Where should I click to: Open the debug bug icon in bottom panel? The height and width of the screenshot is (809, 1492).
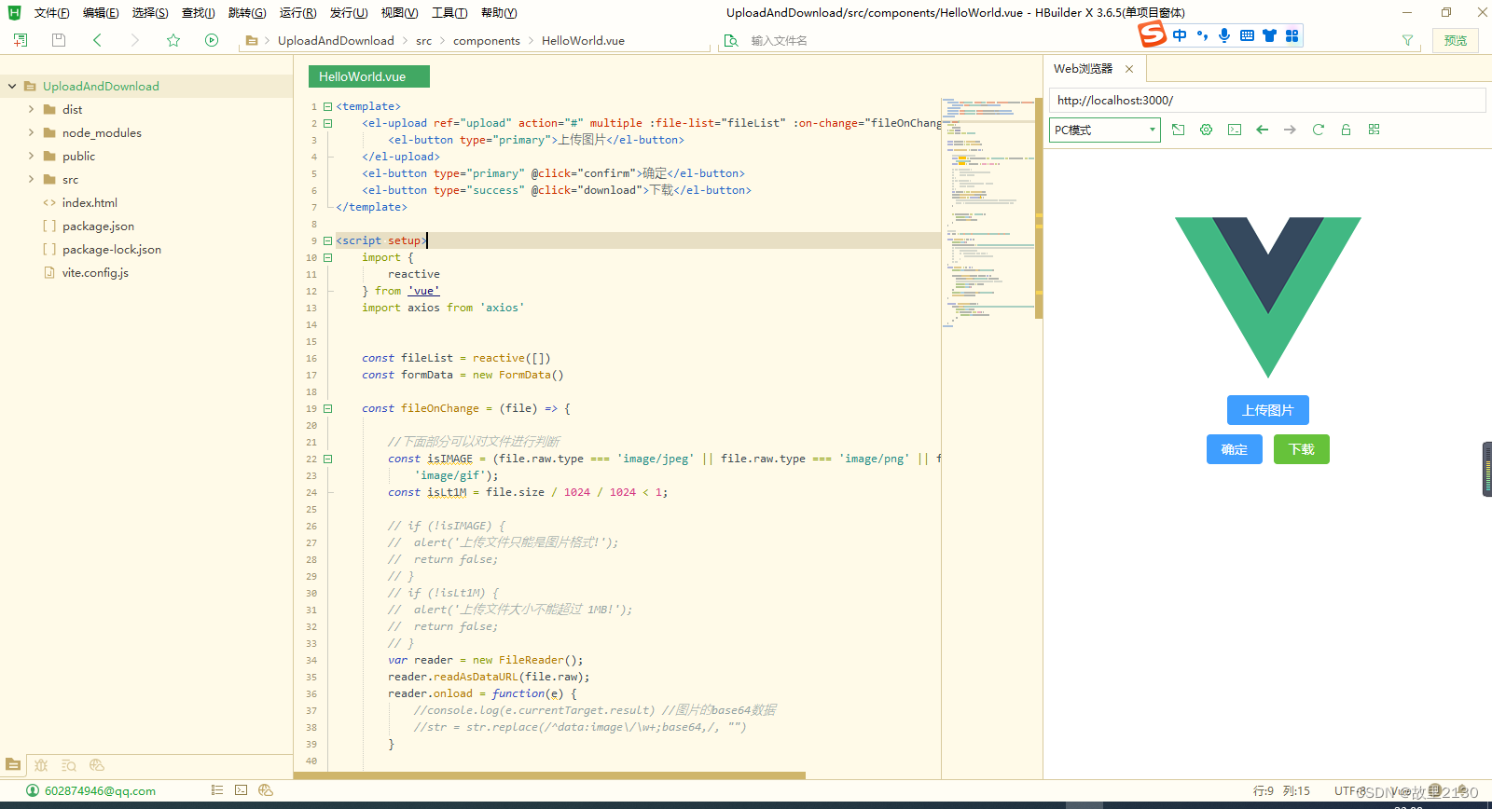[x=41, y=764]
